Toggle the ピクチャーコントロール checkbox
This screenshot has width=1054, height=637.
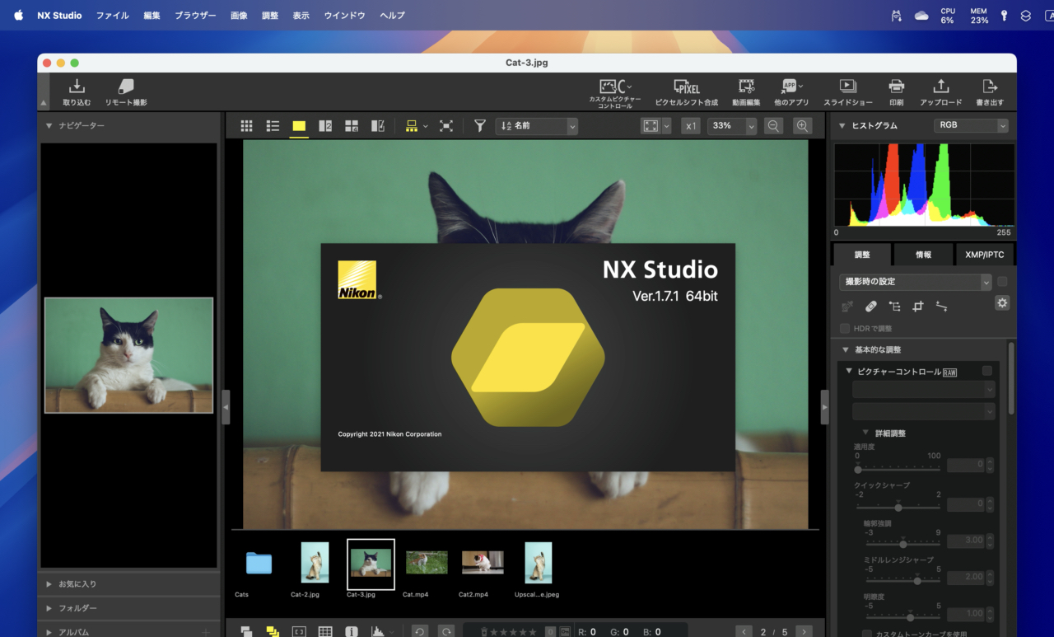click(987, 371)
